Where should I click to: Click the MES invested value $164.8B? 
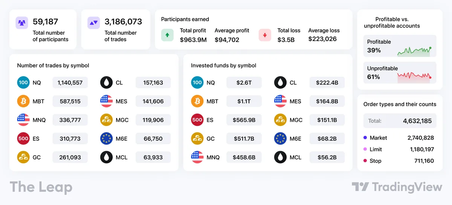click(327, 101)
